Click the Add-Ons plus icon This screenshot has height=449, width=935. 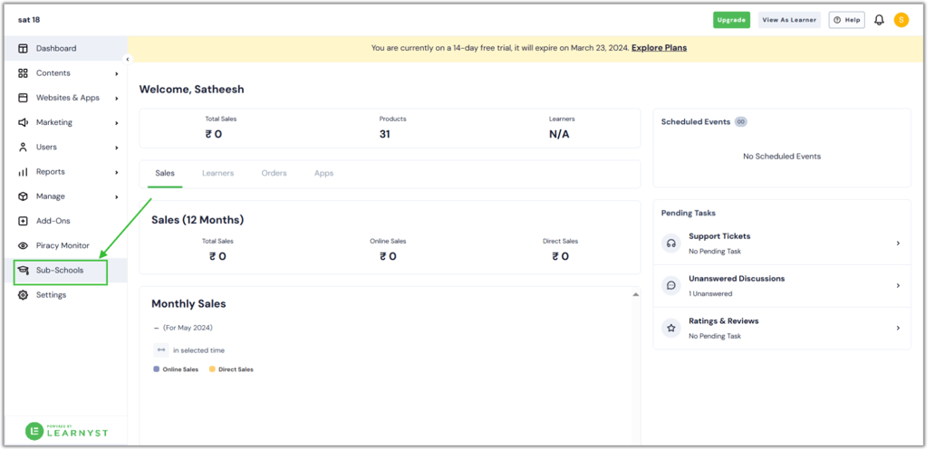24,221
